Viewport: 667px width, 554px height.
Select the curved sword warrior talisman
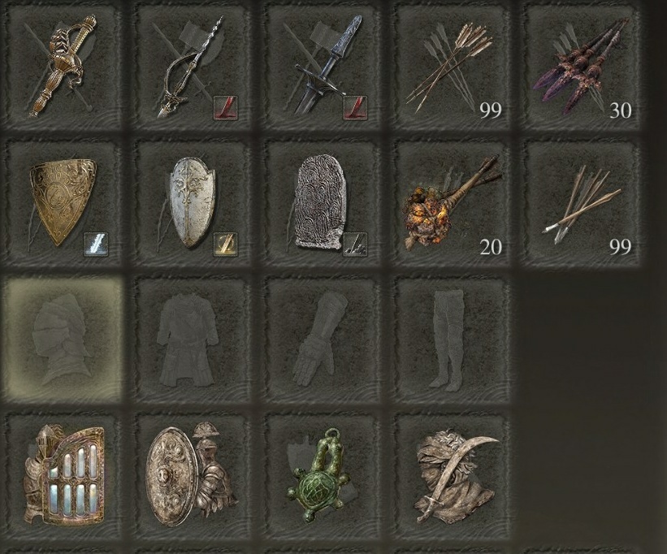point(452,475)
